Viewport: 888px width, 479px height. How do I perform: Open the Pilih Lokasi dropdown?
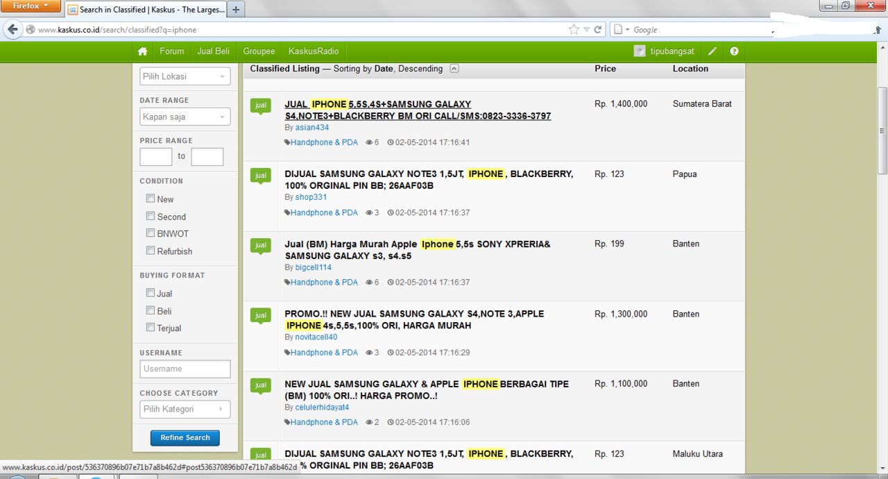[x=185, y=76]
